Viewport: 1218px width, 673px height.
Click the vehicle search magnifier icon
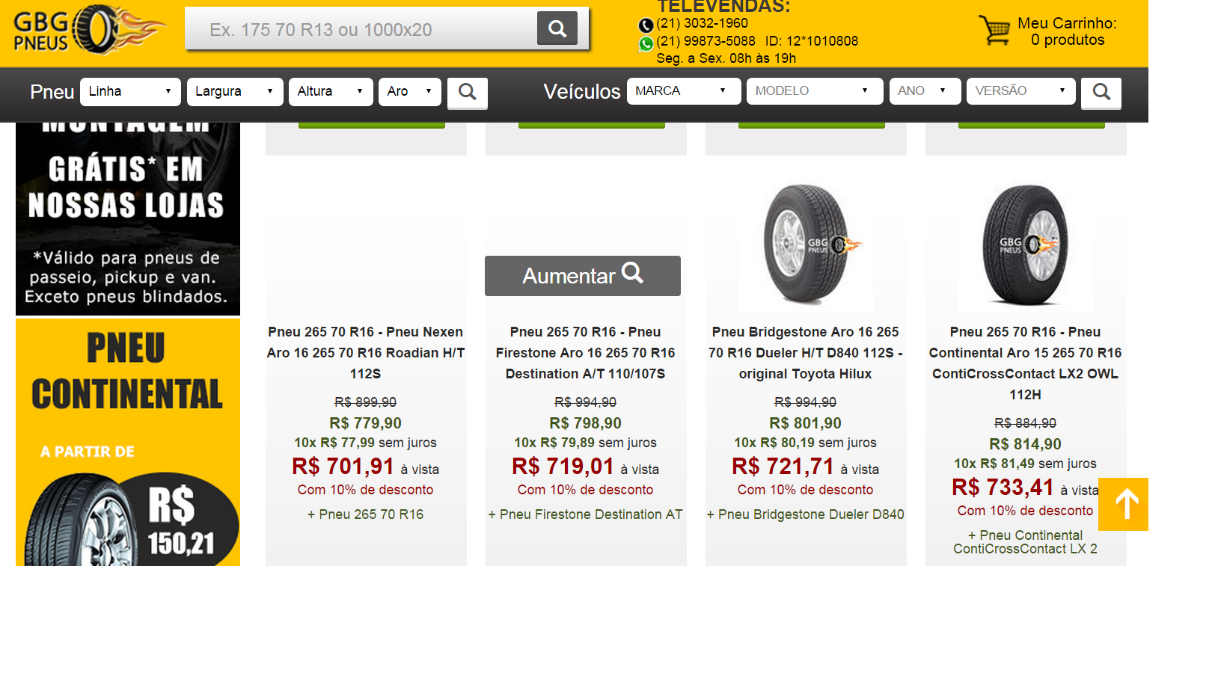point(1101,92)
